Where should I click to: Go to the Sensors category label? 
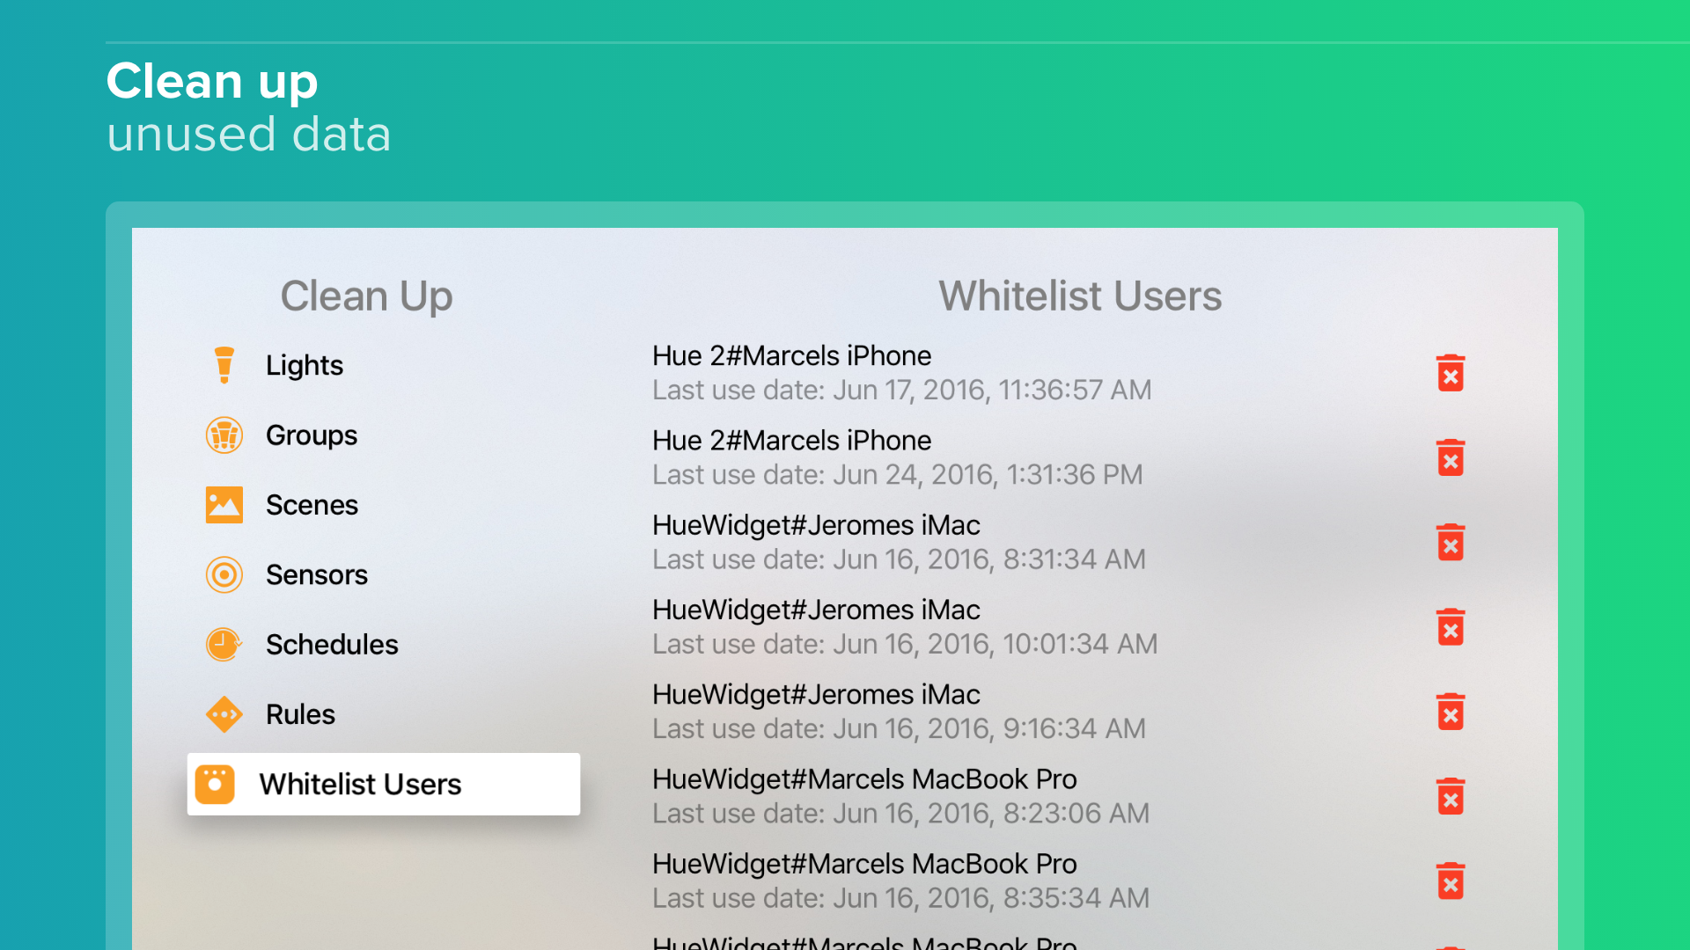tap(317, 574)
